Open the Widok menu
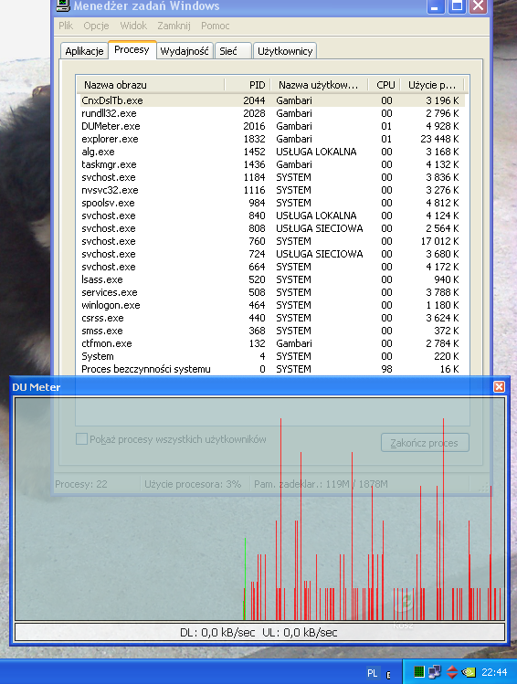The image size is (517, 684). pyautogui.click(x=133, y=26)
